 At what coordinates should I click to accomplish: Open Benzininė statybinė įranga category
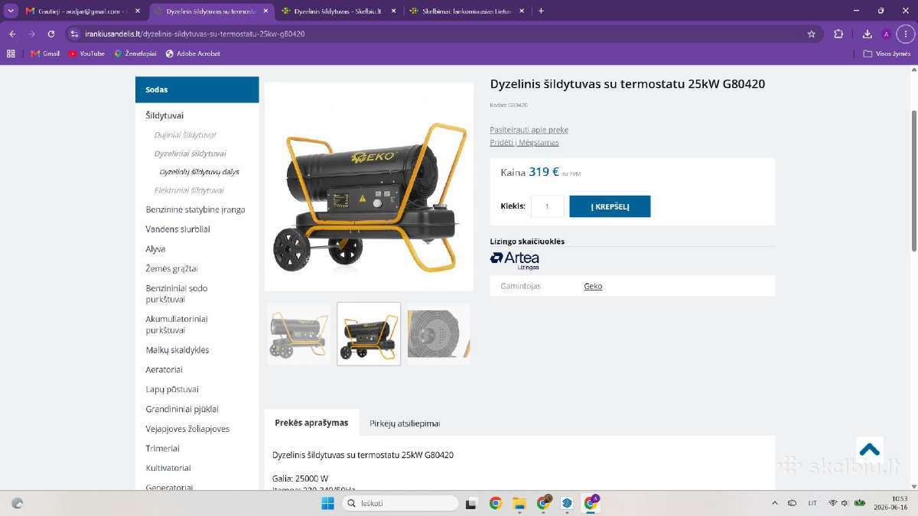pyautogui.click(x=196, y=209)
